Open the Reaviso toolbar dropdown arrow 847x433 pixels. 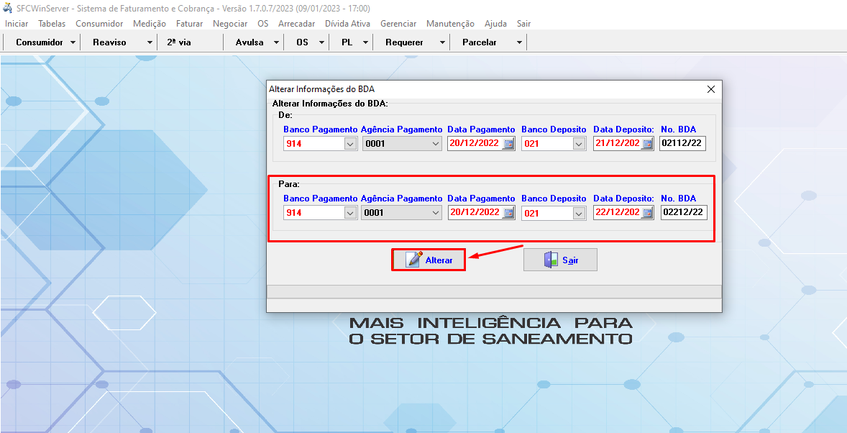click(x=150, y=42)
